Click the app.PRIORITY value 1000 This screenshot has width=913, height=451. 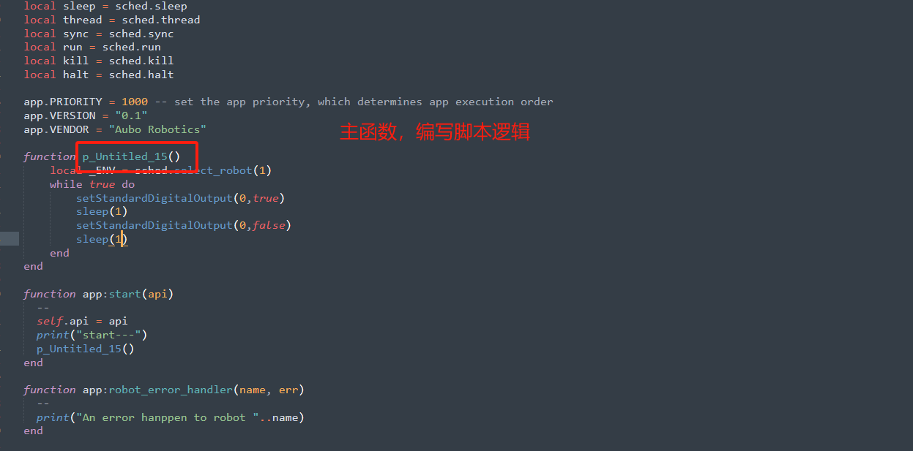pyautogui.click(x=135, y=102)
